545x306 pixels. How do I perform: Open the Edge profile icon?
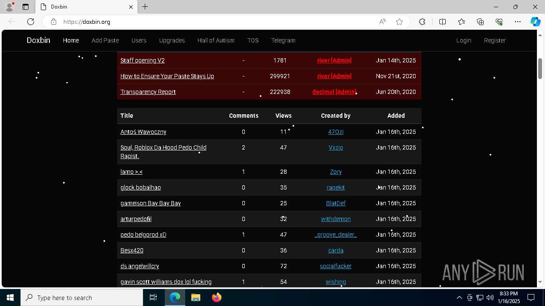[x=9, y=7]
